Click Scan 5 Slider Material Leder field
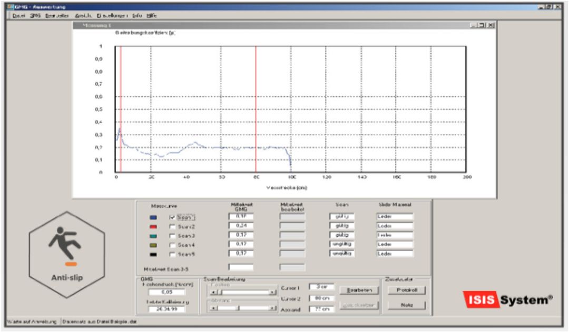This screenshot has width=569, height=332. click(395, 254)
